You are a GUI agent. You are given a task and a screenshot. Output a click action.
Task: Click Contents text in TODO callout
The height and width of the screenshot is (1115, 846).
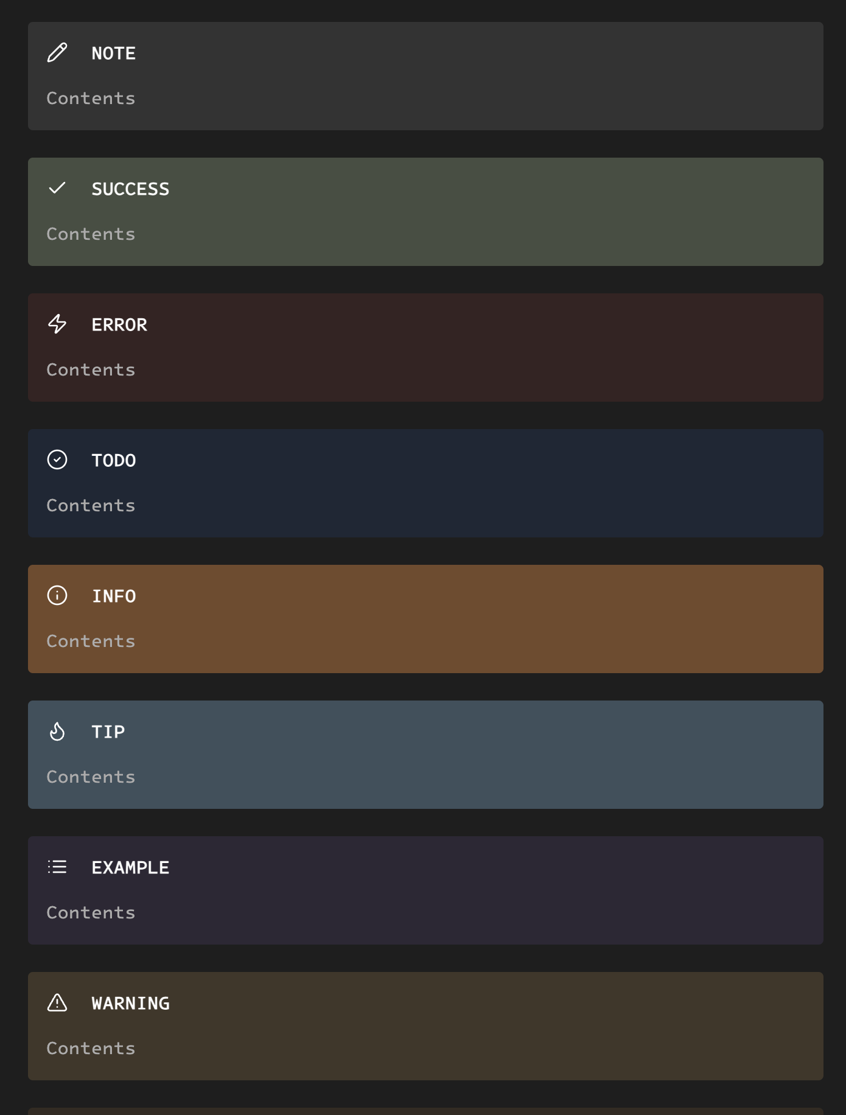click(91, 506)
